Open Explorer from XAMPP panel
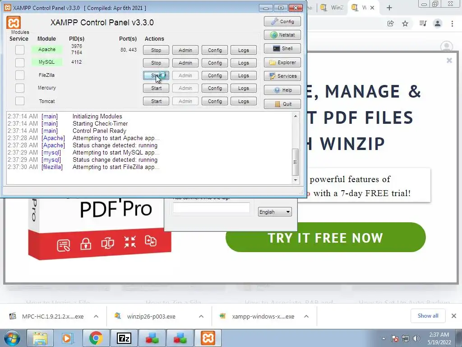Screen dimensions: 462x347 pyautogui.click(x=282, y=62)
